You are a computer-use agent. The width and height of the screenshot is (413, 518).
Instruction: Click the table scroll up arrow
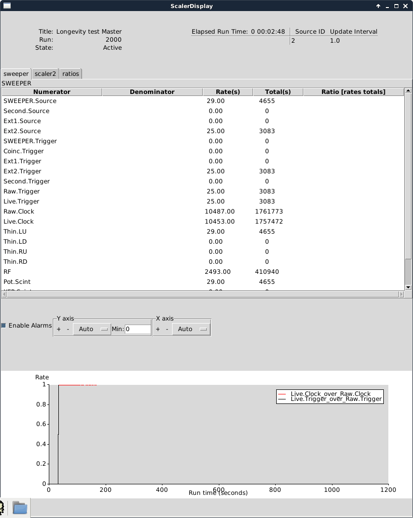click(x=408, y=90)
